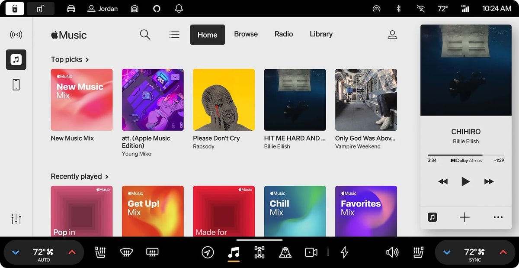Toggle front windshield defrost
This screenshot has width=519, height=268.
126,252
